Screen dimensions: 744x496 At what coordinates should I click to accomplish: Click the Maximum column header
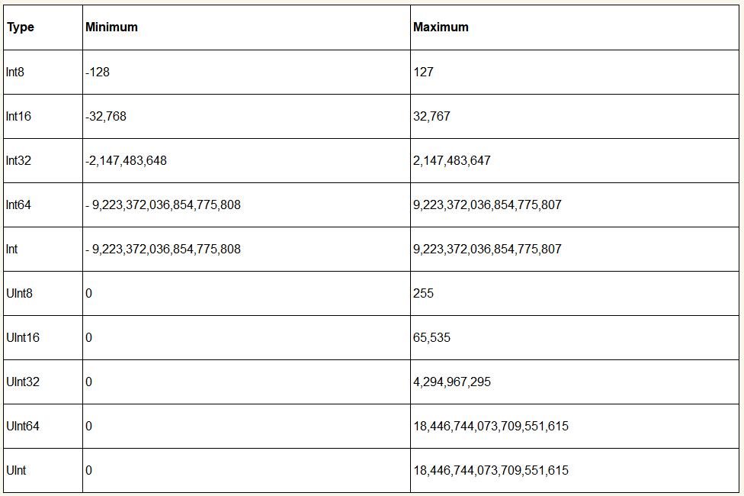441,27
